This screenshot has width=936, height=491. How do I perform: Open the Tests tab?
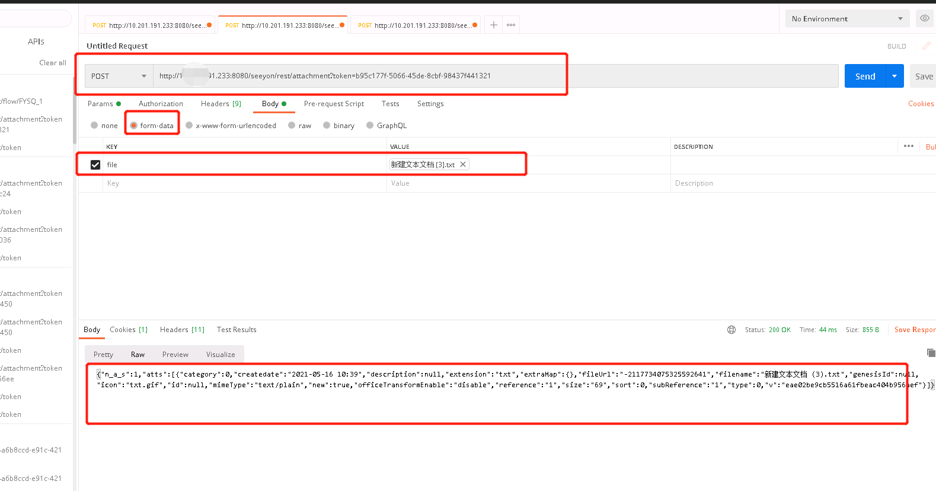tap(390, 103)
